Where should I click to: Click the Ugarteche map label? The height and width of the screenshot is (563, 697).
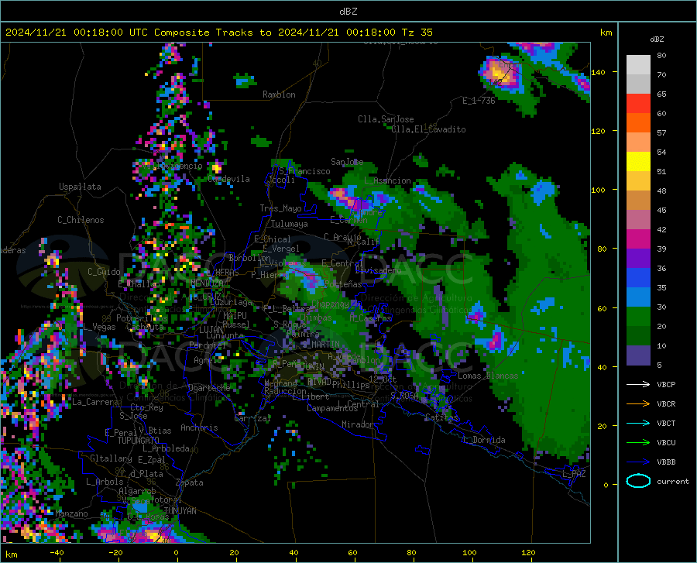click(x=209, y=388)
